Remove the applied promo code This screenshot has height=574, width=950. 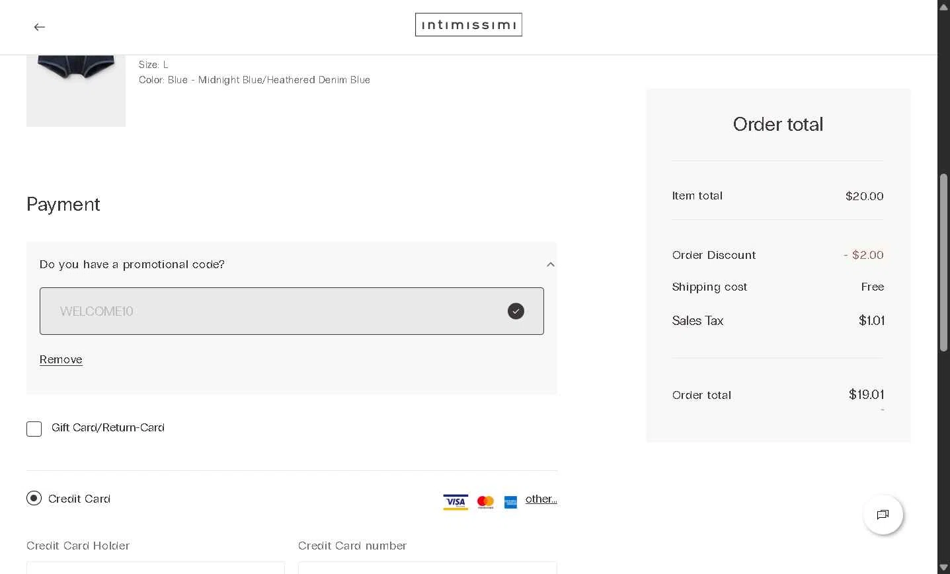click(x=61, y=359)
